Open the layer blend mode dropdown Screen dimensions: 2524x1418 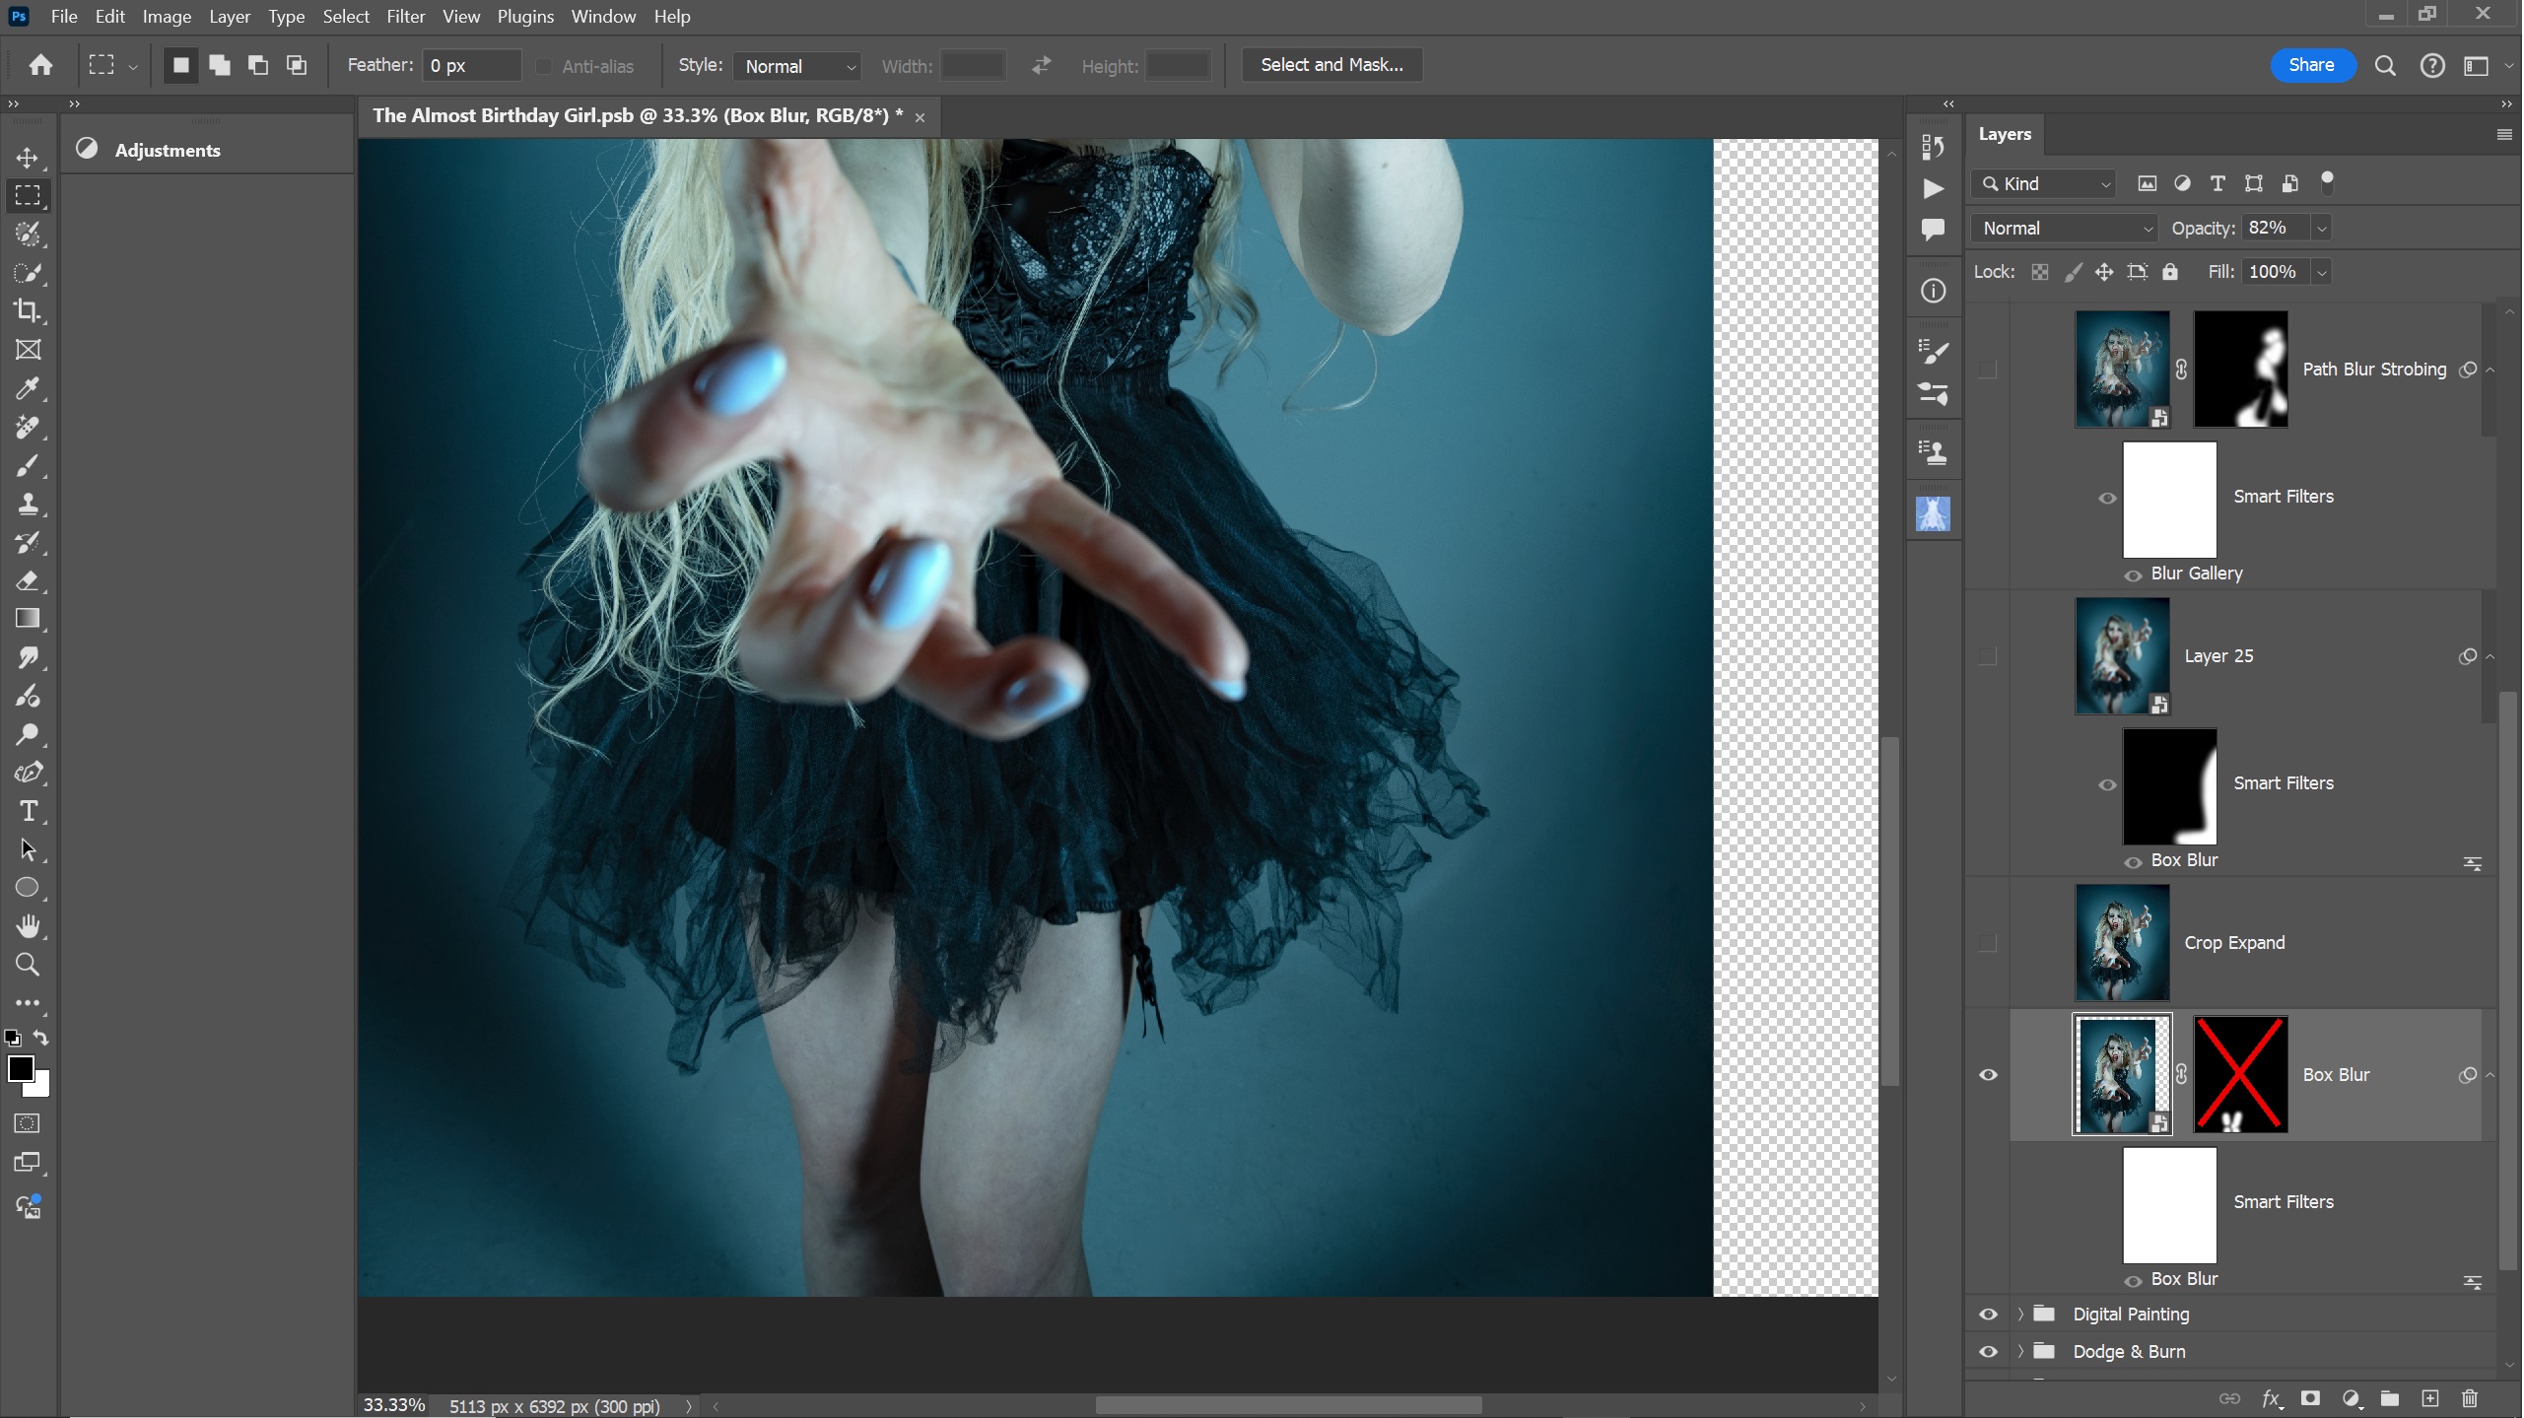click(2065, 229)
